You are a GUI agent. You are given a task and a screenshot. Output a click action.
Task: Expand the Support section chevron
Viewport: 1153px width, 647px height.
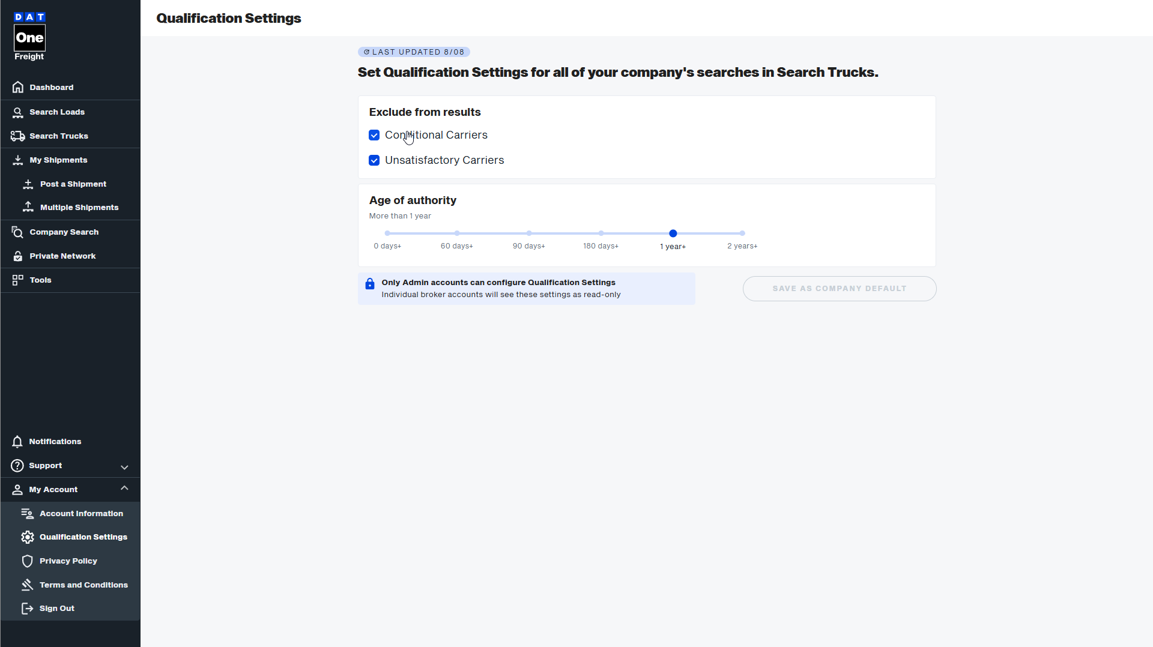[124, 467]
